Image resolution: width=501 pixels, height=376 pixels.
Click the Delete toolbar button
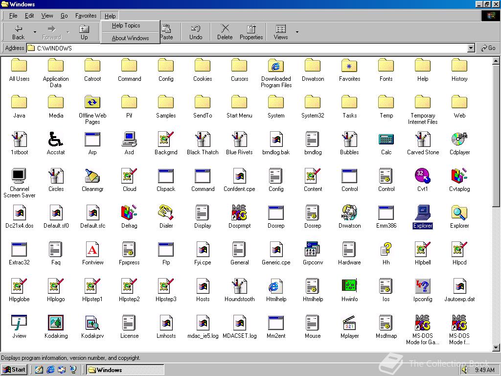pos(225,32)
